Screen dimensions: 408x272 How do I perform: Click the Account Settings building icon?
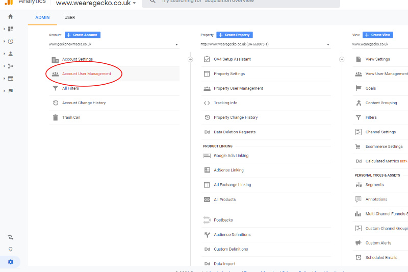click(55, 60)
